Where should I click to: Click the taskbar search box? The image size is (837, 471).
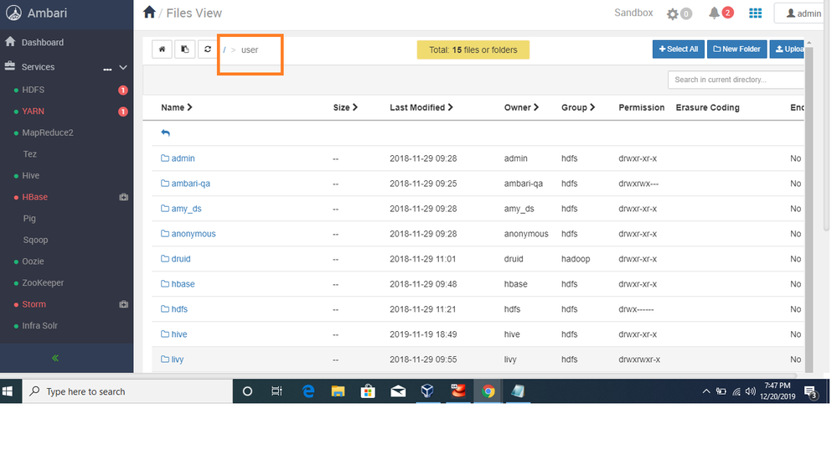click(127, 391)
